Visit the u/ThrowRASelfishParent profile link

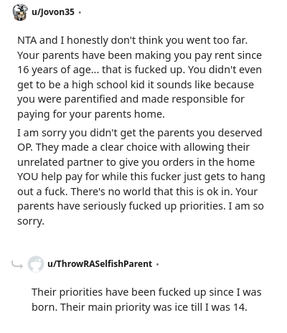100,264
